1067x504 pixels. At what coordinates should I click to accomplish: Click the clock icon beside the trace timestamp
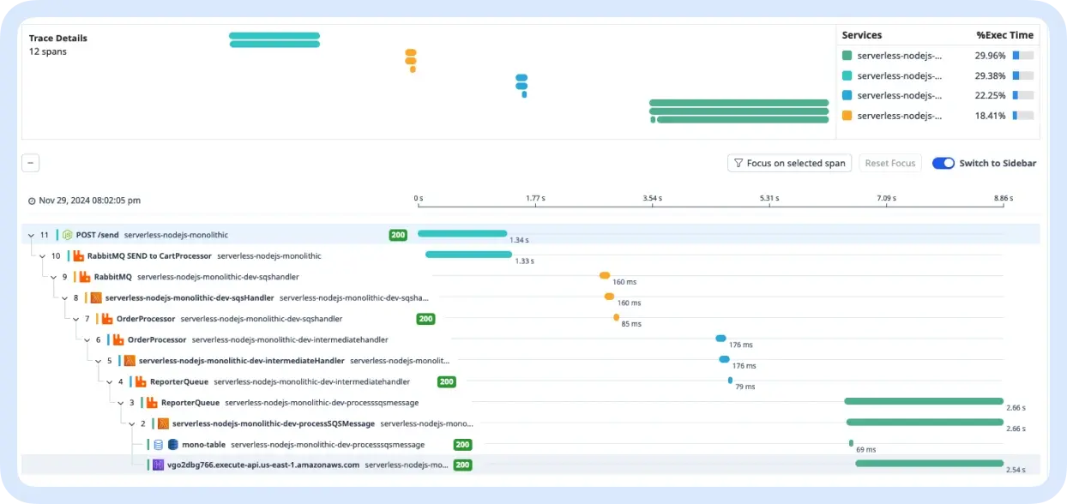(x=32, y=201)
